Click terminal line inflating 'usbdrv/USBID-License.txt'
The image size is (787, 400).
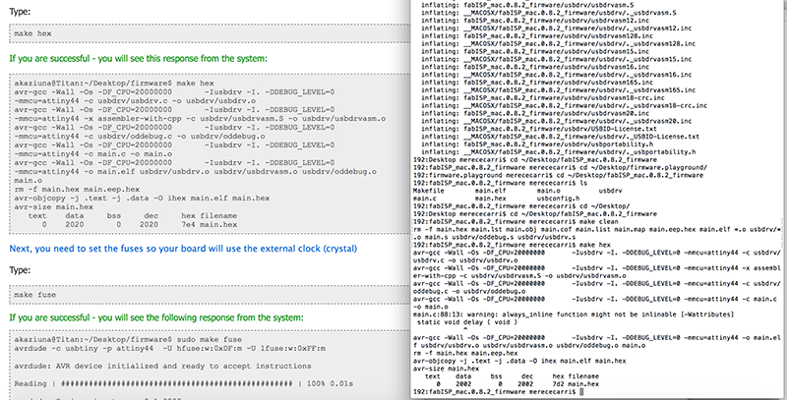[538, 130]
